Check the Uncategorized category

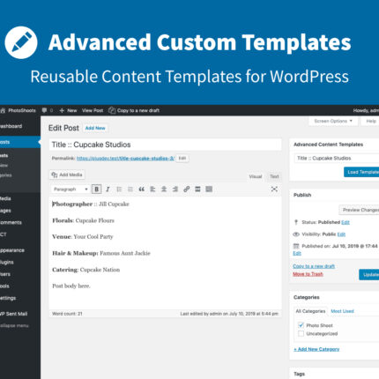(x=301, y=333)
